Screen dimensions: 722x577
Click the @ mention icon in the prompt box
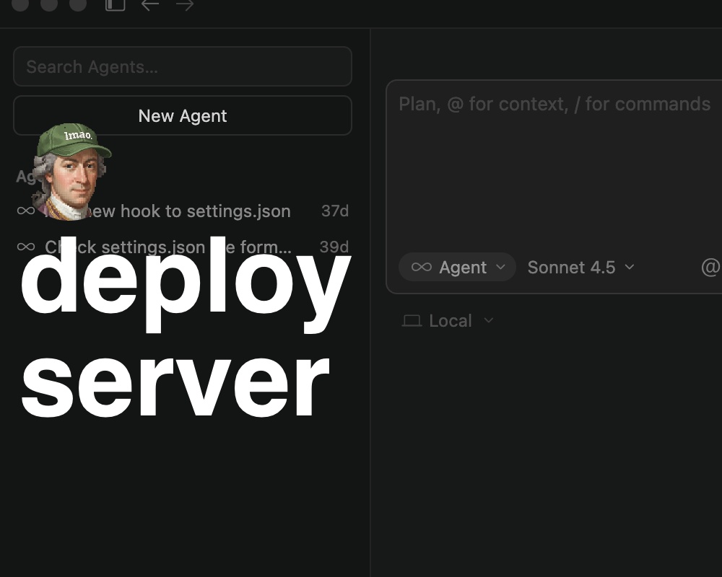pyautogui.click(x=710, y=268)
